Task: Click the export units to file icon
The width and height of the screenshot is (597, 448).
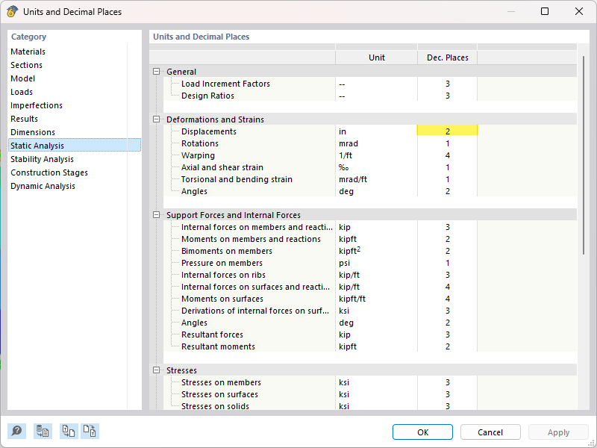Action: (x=90, y=431)
